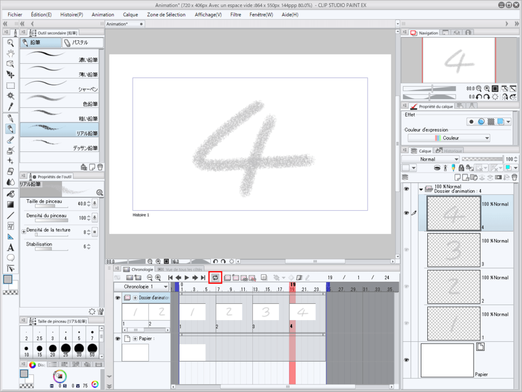
Task: Hide the Dossier d'animation folder layer
Action: tap(407, 189)
